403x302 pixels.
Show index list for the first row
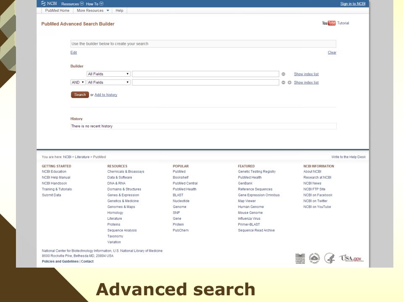coord(306,74)
